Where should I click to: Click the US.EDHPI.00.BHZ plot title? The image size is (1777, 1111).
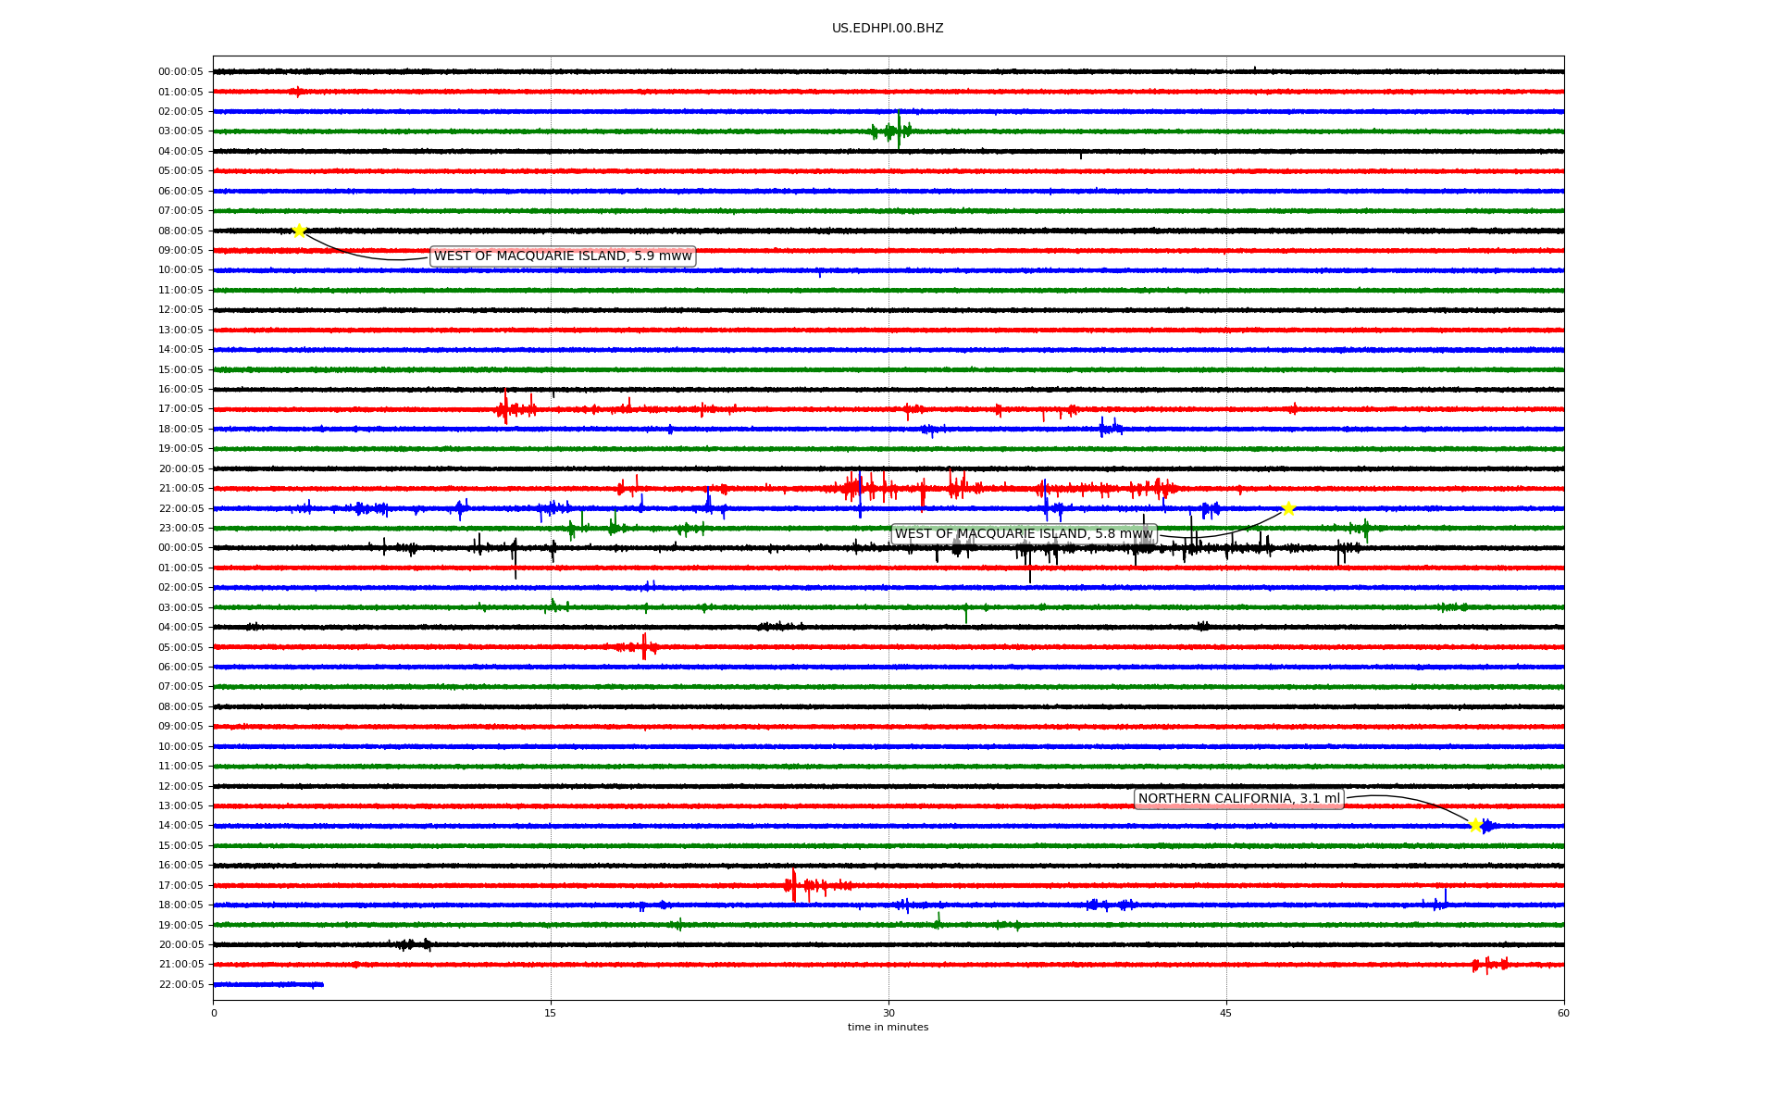click(x=888, y=29)
